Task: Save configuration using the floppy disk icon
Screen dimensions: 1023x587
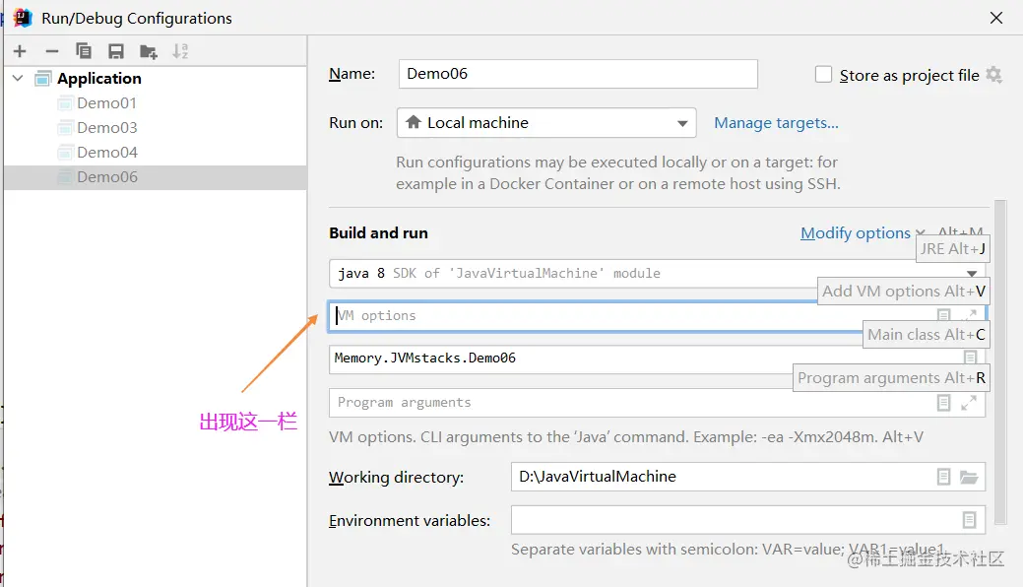Action: point(116,51)
